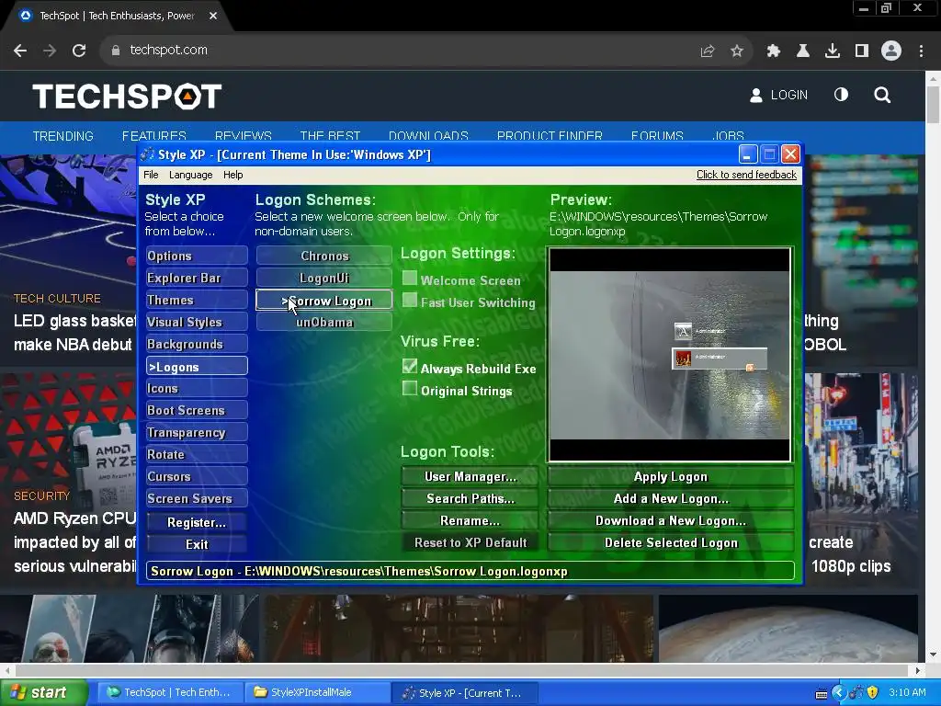Select Chronos logon scheme
Image resolution: width=941 pixels, height=706 pixels.
(x=324, y=256)
